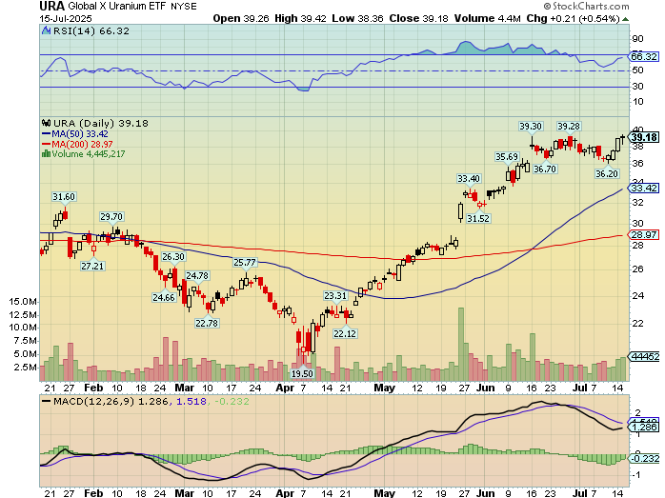
Task: Click the 27.21 low price label
Action: (x=92, y=267)
